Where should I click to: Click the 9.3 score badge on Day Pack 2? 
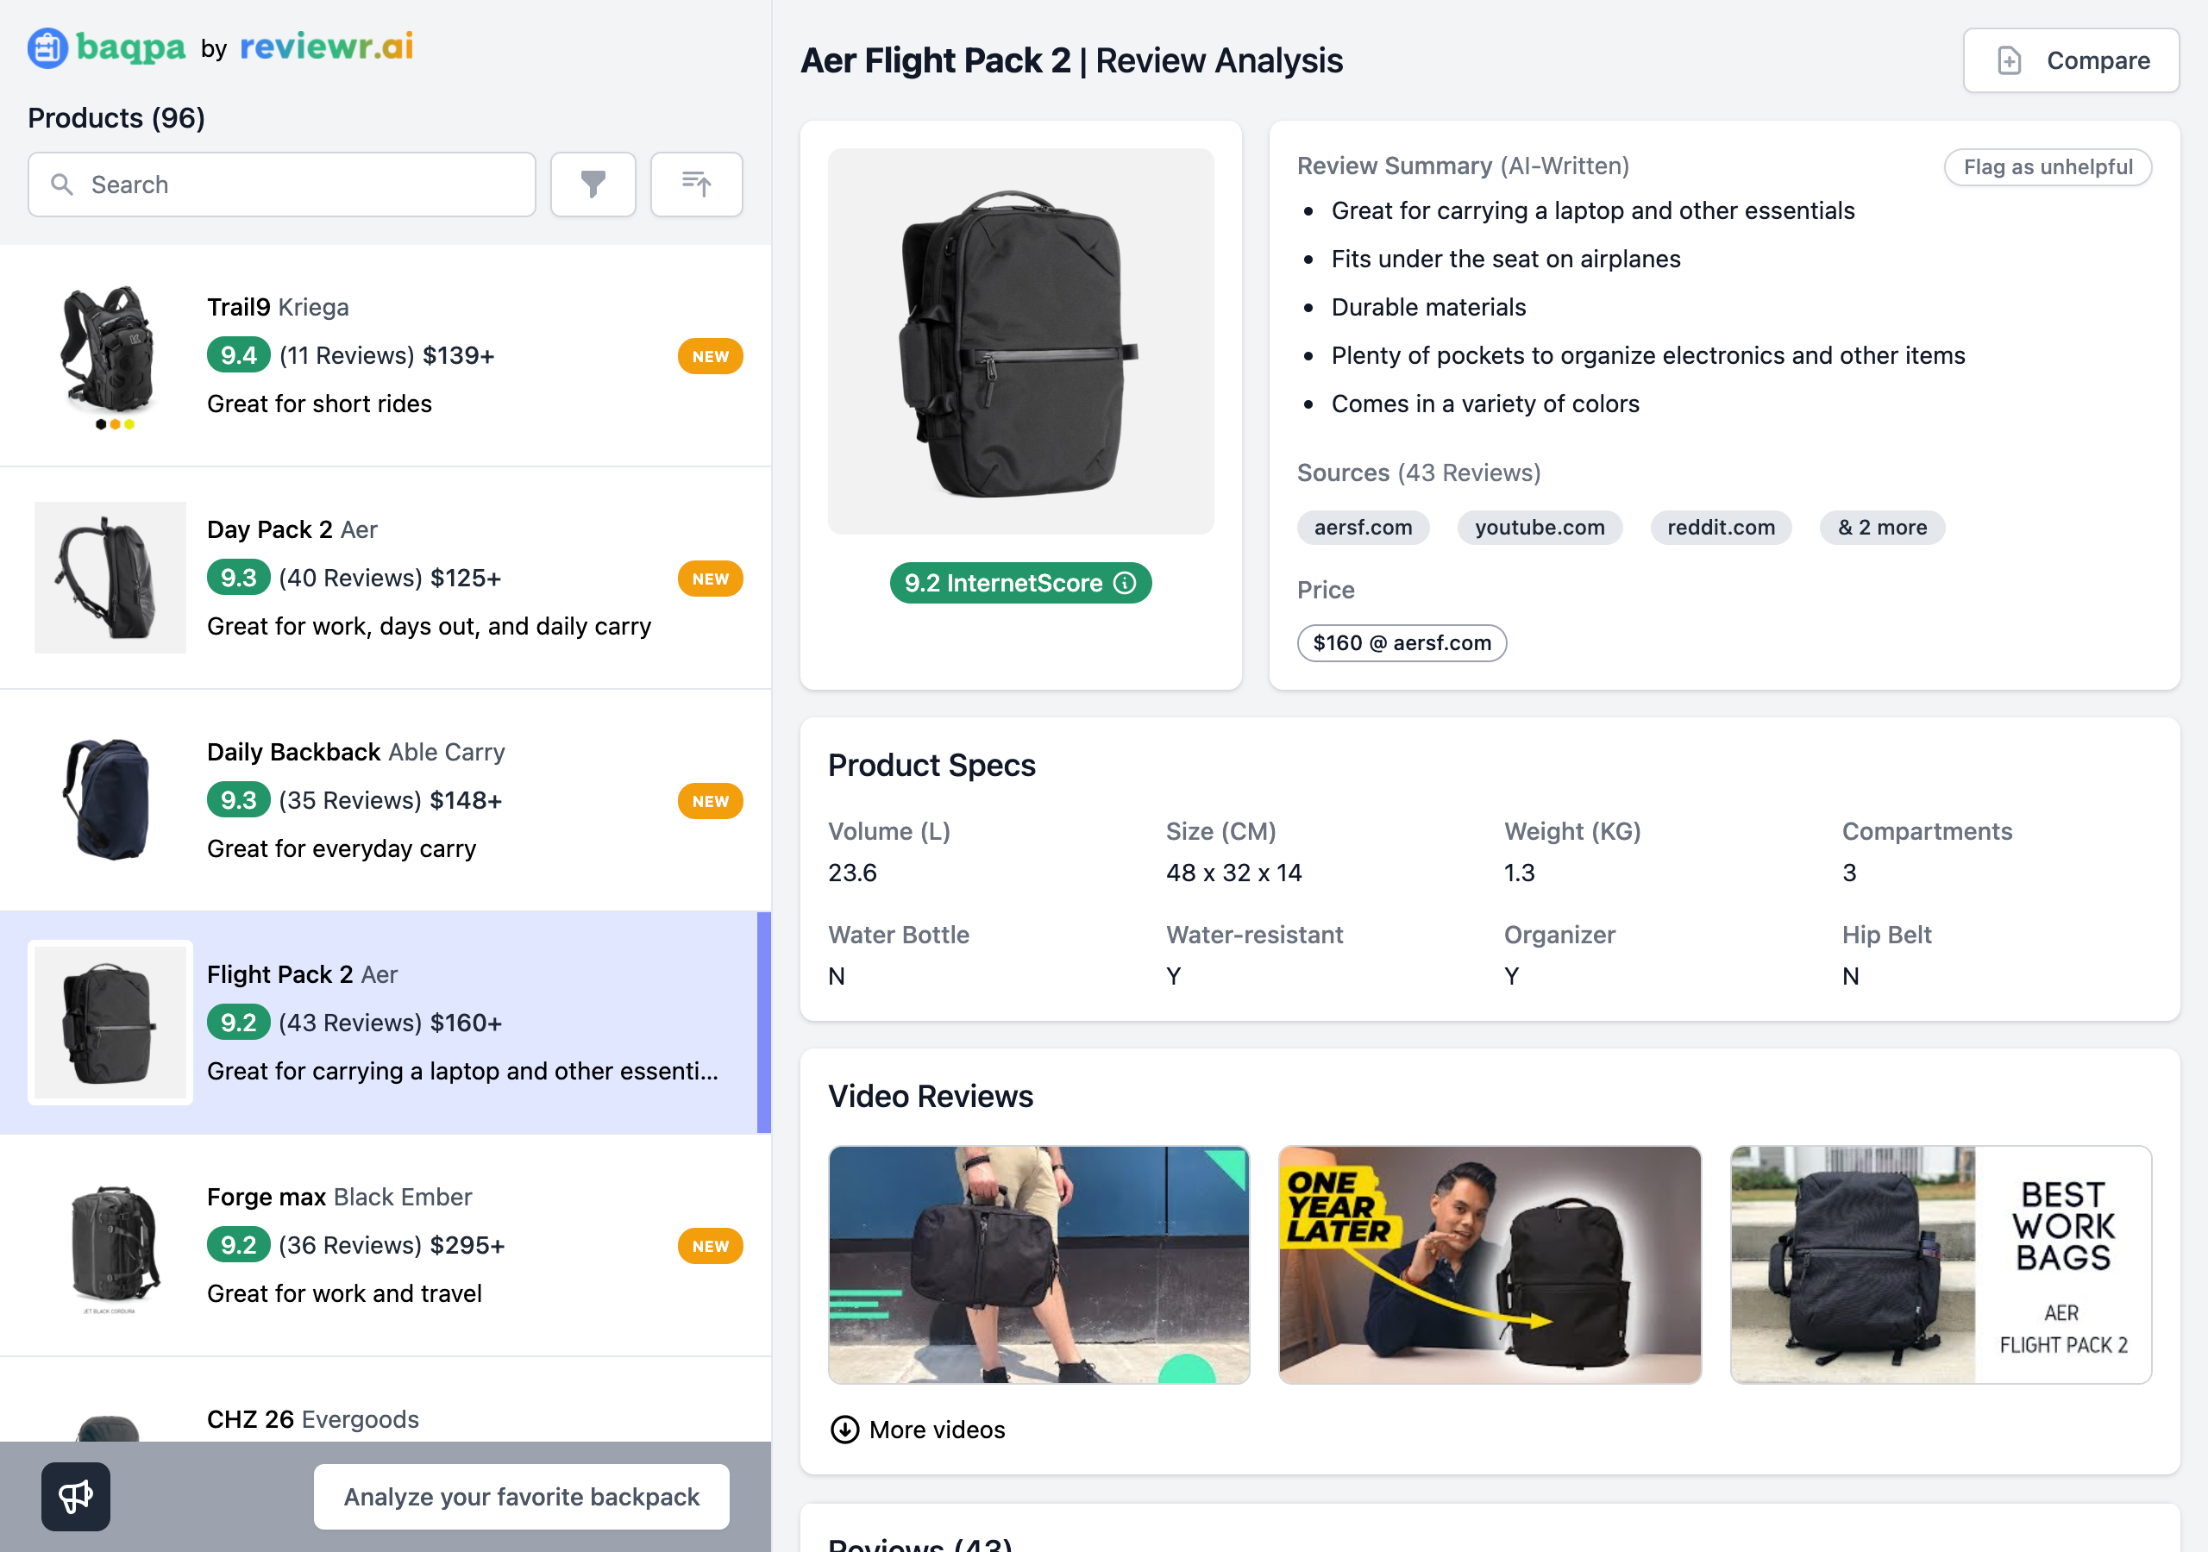pyautogui.click(x=239, y=577)
